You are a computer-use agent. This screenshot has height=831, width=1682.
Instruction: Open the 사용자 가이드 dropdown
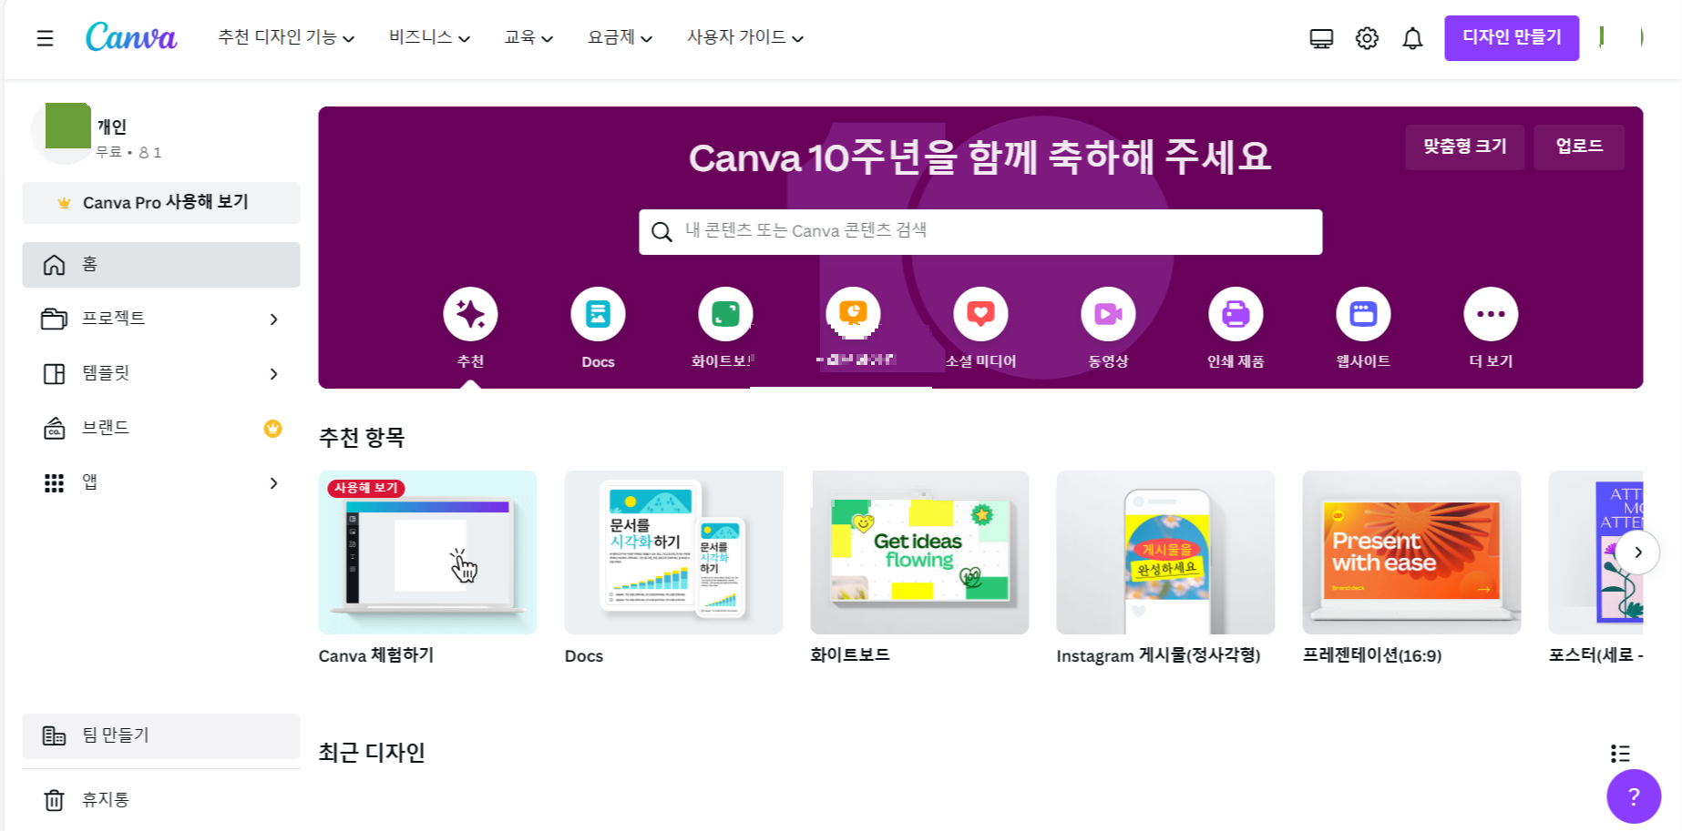coord(745,37)
